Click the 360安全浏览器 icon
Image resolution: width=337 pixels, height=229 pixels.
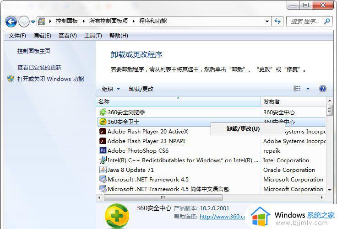tap(103, 112)
